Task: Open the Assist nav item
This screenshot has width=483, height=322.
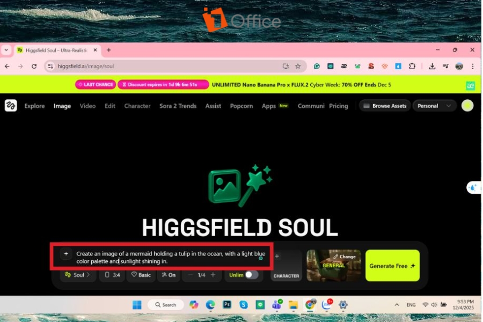Action: pos(213,106)
